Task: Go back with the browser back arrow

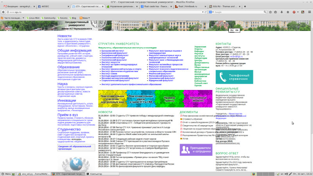Action: (4, 12)
